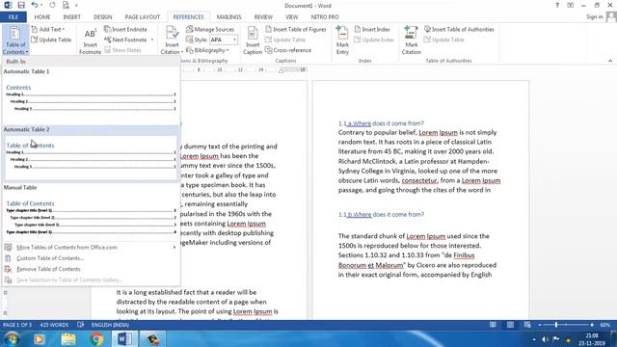Open the Ribbon Display Options button
The image size is (617, 347).
tap(570, 6)
